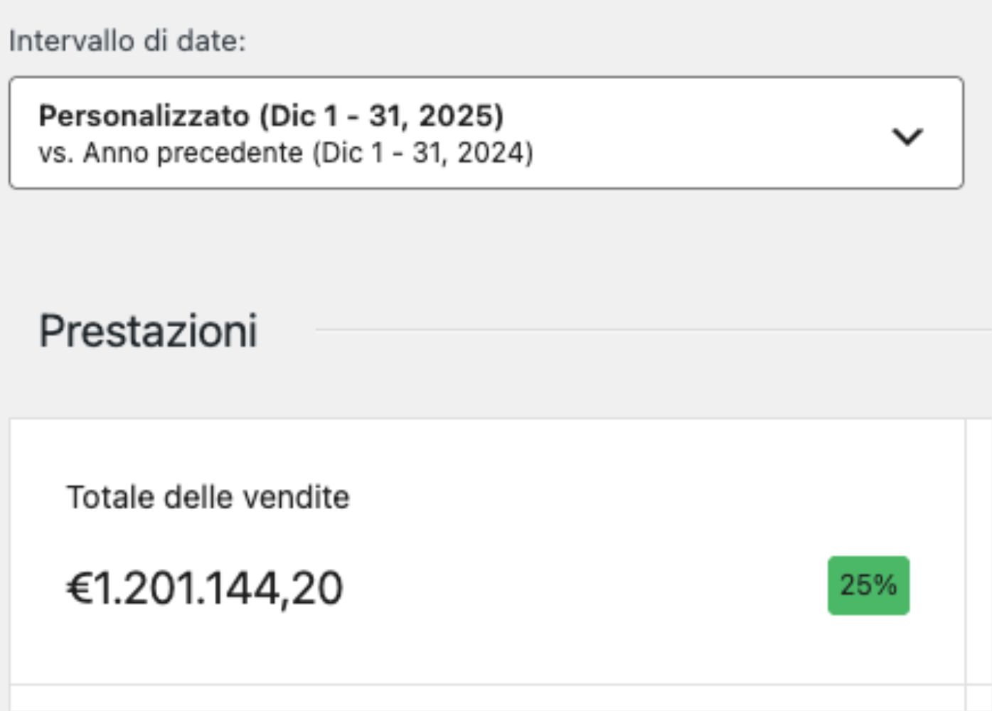Screen dimensions: 992x711
Task: Click the €1.201.144,20 sales amount
Action: pyautogui.click(x=205, y=589)
